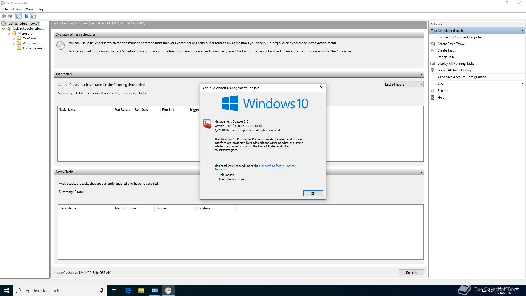Viewport: 526px width, 296px height.
Task: Open the Microsoft Software License Terms link
Action: (277, 166)
